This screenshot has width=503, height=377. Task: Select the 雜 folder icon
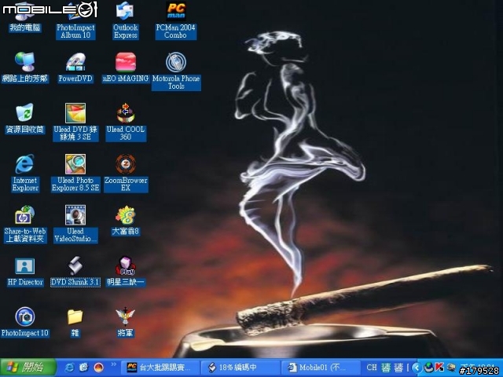[75, 323]
